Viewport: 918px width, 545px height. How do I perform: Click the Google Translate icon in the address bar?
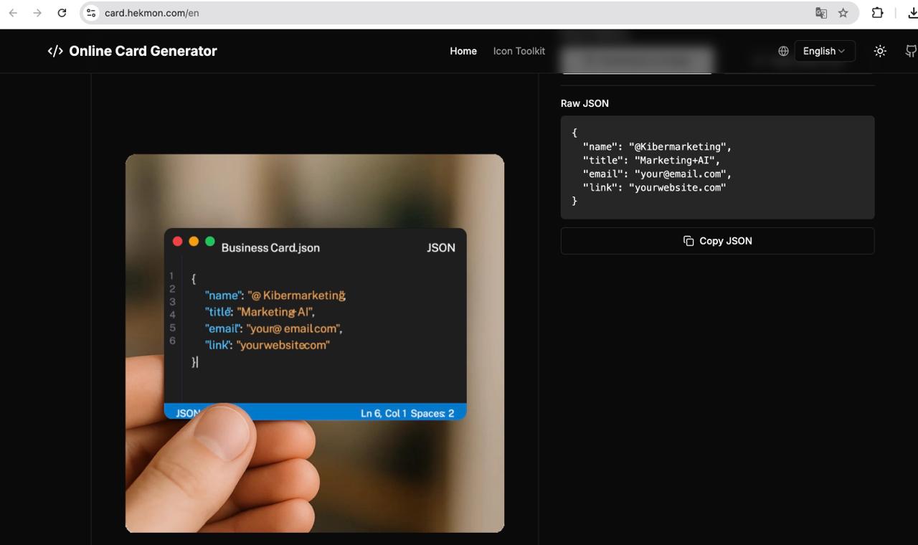point(820,13)
